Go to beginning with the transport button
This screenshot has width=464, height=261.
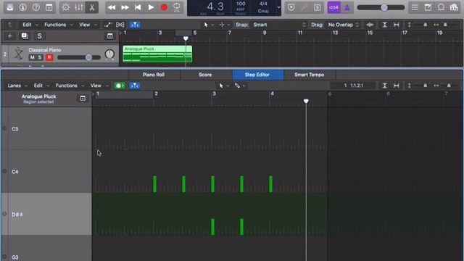[x=138, y=7]
